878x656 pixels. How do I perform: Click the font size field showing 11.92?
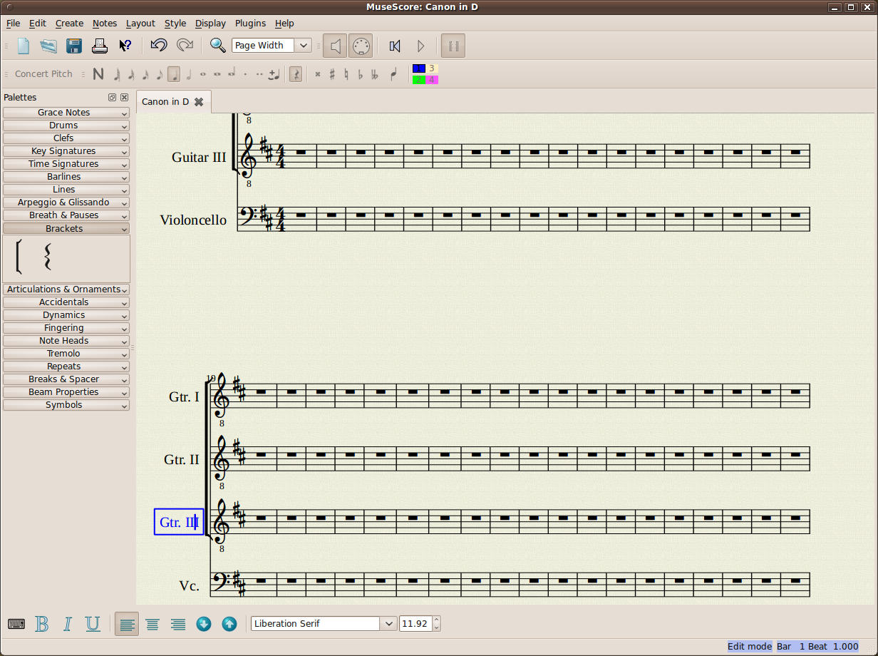click(415, 622)
